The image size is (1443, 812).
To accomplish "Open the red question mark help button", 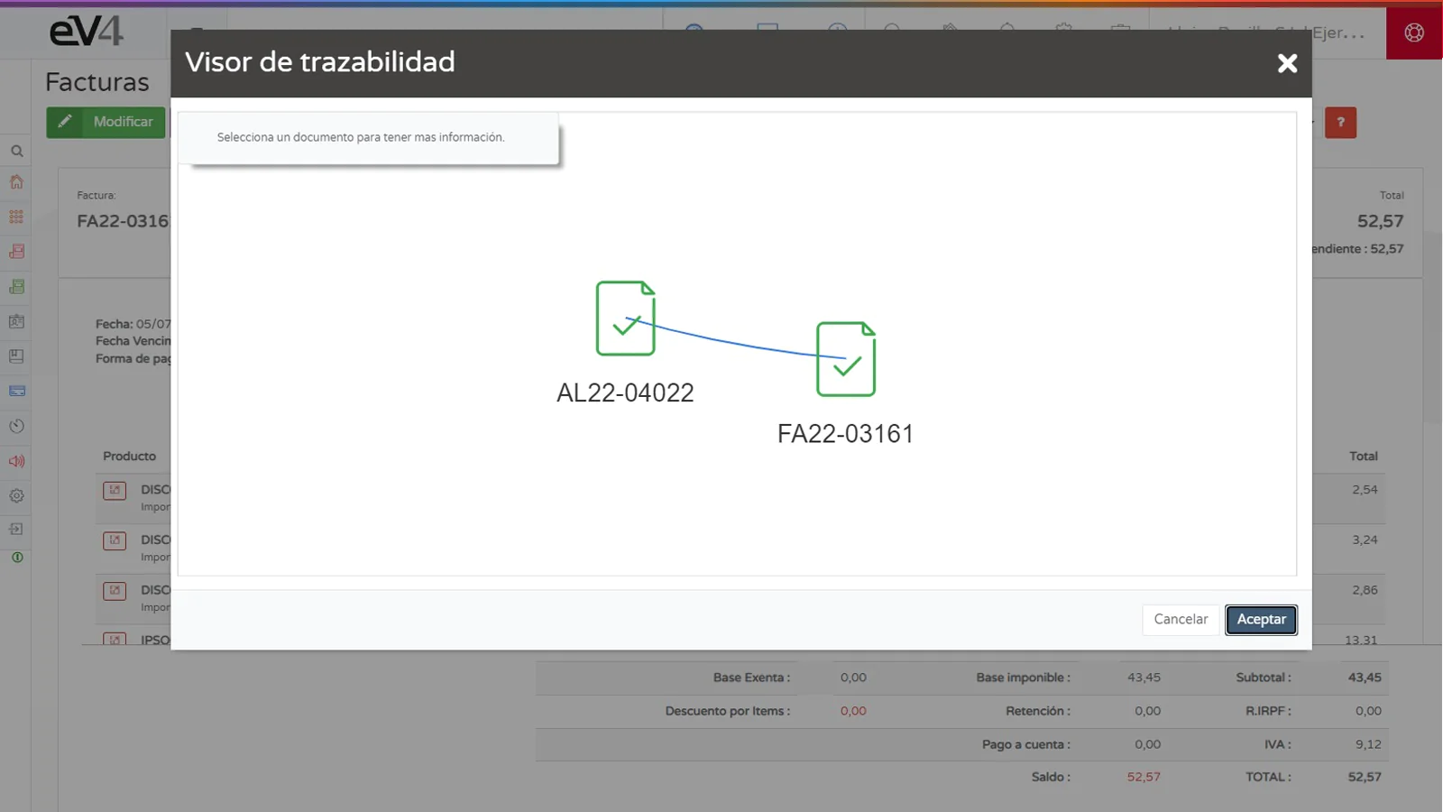I will tap(1340, 123).
